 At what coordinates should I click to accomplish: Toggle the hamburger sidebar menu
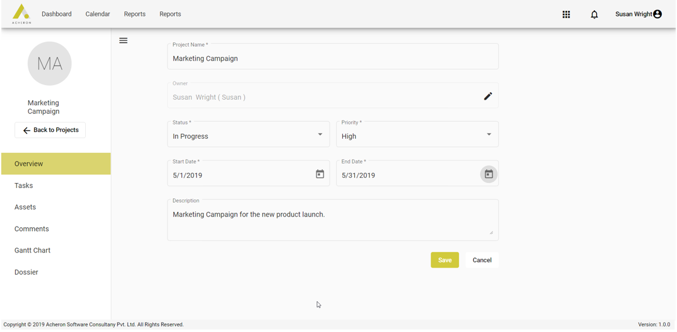[x=123, y=40]
